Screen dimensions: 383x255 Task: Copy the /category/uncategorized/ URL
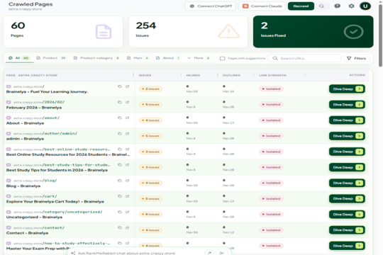click(x=120, y=212)
